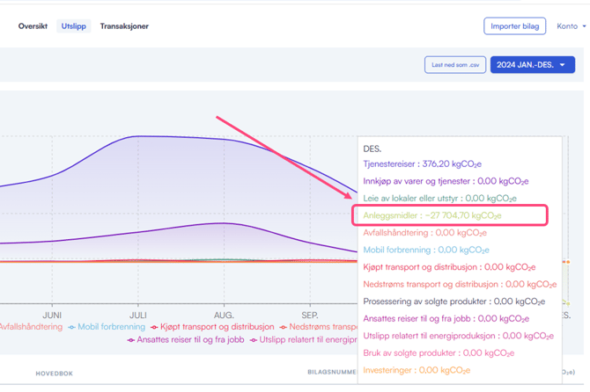Image resolution: width=590 pixels, height=392 pixels.
Task: Hide Mobil forbrenning series via legend label
Action: coord(112,327)
